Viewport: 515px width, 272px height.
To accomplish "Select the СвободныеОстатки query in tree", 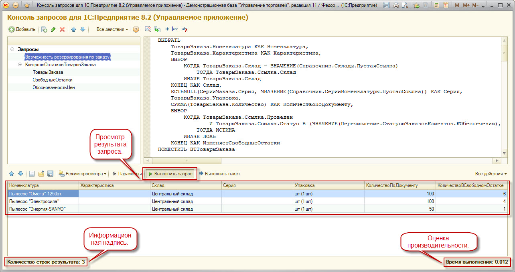I will (53, 80).
